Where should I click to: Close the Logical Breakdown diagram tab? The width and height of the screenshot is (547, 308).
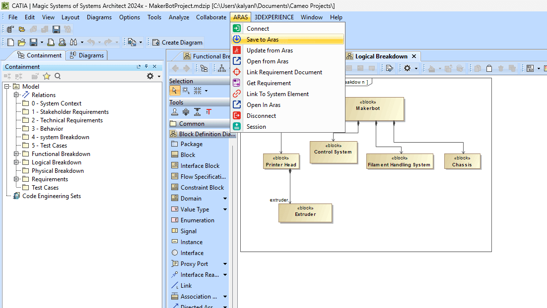(414, 56)
